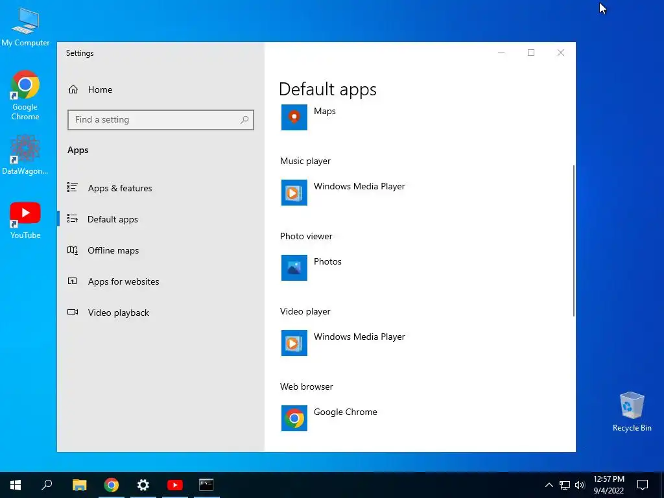
Task: Maximize the Settings window
Action: click(531, 53)
